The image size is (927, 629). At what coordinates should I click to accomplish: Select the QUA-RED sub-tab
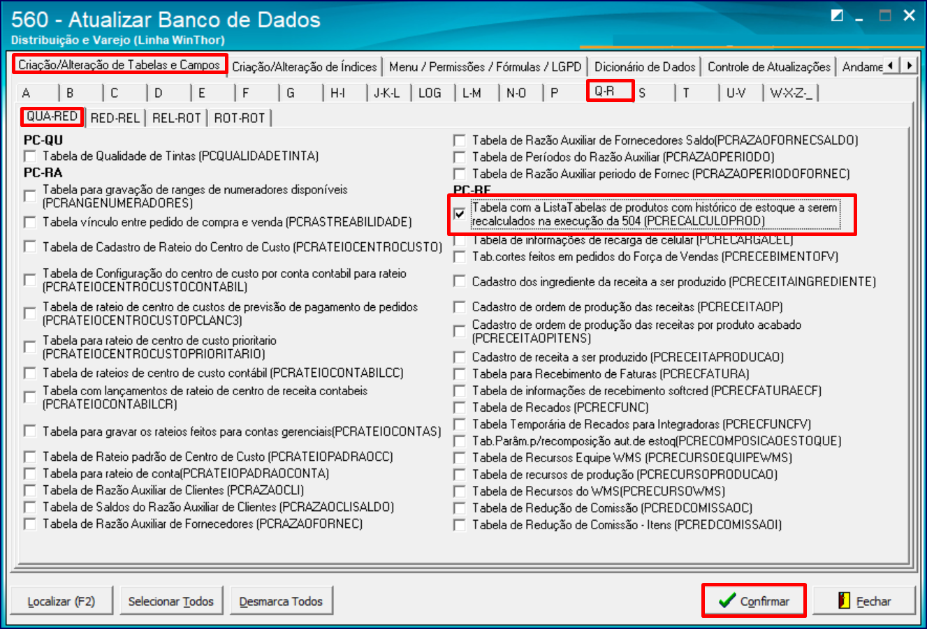pyautogui.click(x=52, y=117)
